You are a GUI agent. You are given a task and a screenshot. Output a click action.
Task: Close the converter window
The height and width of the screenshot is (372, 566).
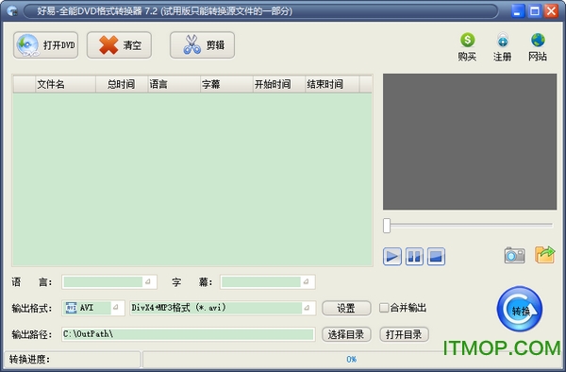(x=551, y=11)
